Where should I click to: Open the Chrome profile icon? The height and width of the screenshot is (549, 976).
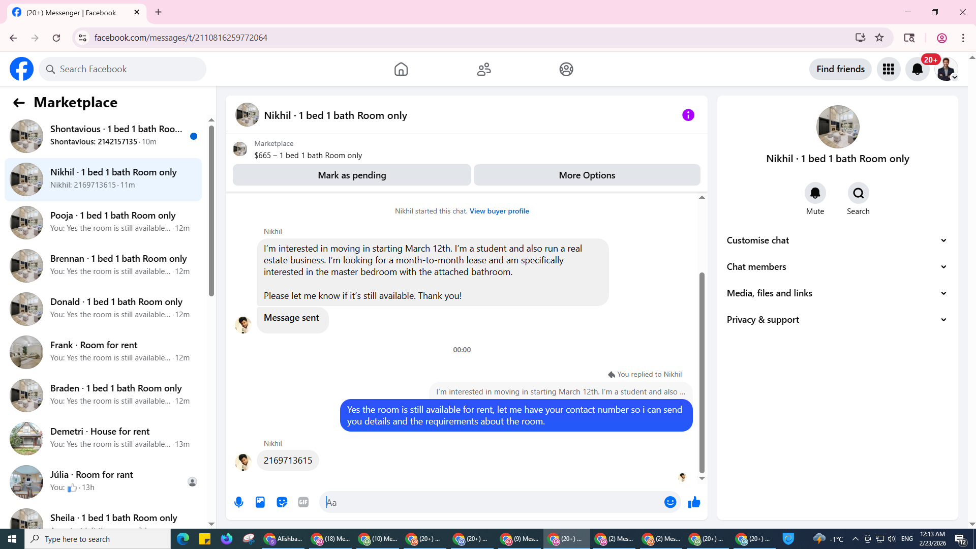(942, 38)
